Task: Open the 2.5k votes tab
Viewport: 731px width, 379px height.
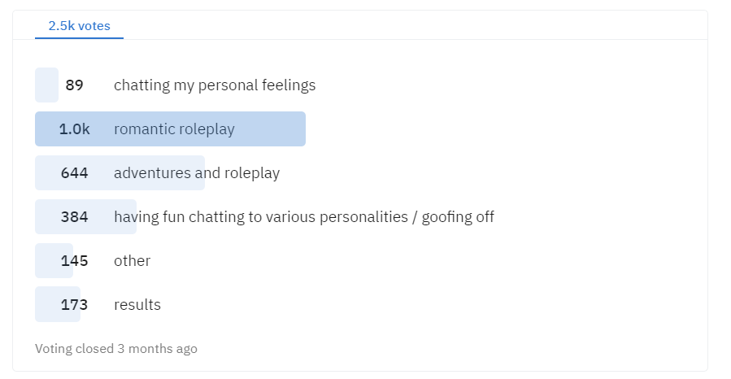Action: point(79,26)
